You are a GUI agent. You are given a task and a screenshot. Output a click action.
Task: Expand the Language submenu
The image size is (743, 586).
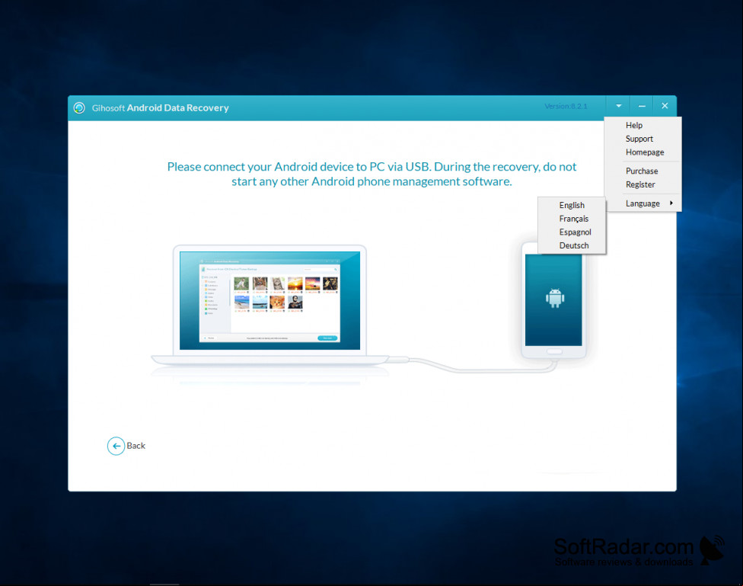[x=643, y=203]
